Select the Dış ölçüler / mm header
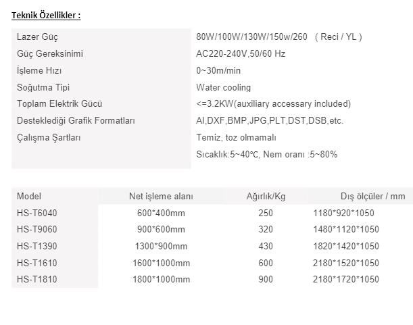 coord(372,197)
